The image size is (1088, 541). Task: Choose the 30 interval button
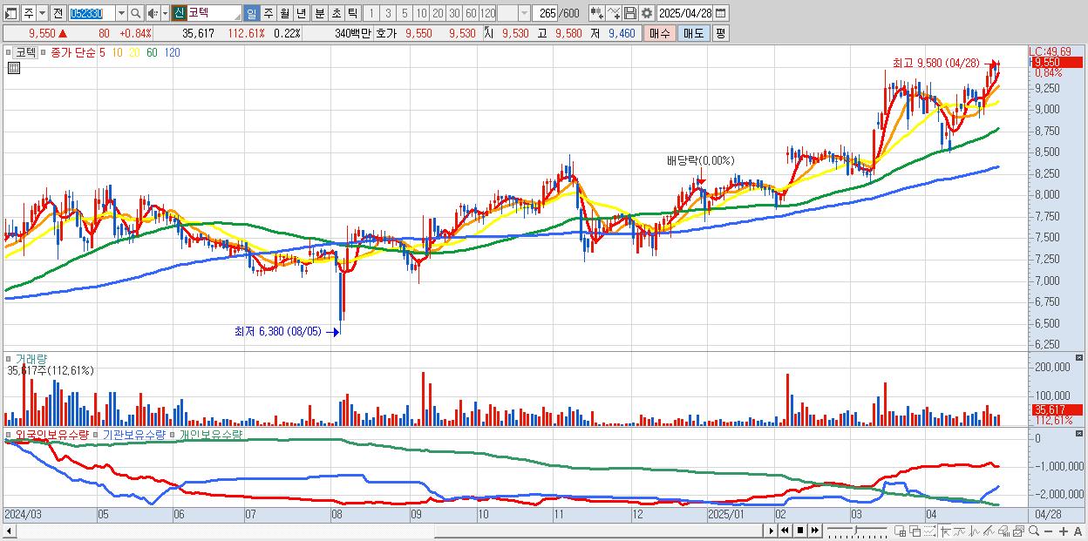[x=454, y=13]
